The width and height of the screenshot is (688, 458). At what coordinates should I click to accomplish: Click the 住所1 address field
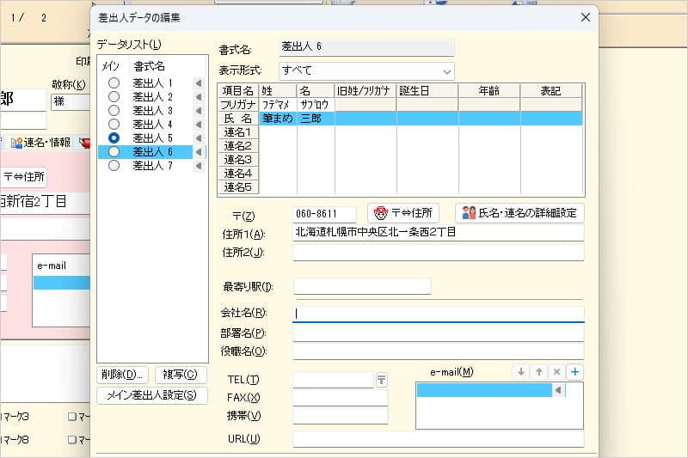coord(438,232)
